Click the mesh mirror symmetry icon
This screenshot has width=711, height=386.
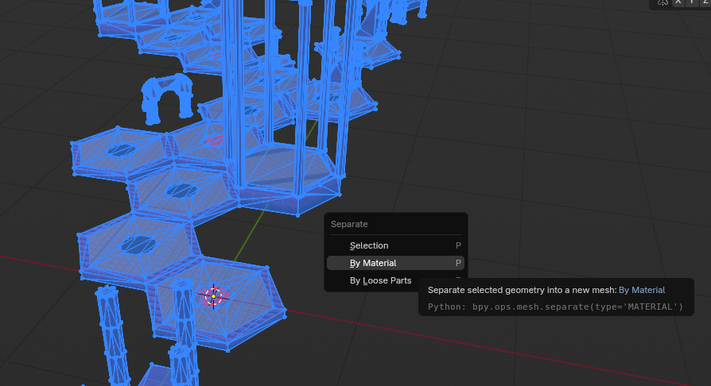pos(662,2)
